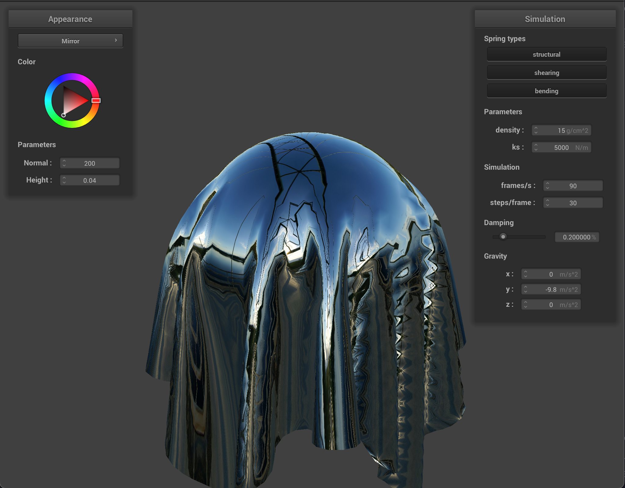Decrement the Height value with down arrow
The width and height of the screenshot is (625, 488).
click(x=64, y=182)
